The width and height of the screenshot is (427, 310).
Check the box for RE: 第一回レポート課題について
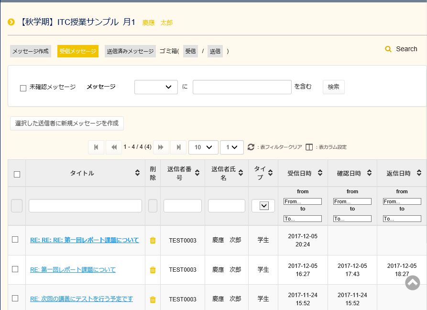coord(15,269)
